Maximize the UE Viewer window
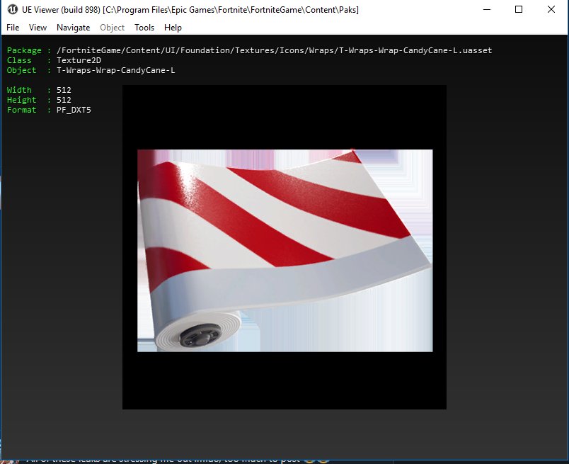 [519, 9]
